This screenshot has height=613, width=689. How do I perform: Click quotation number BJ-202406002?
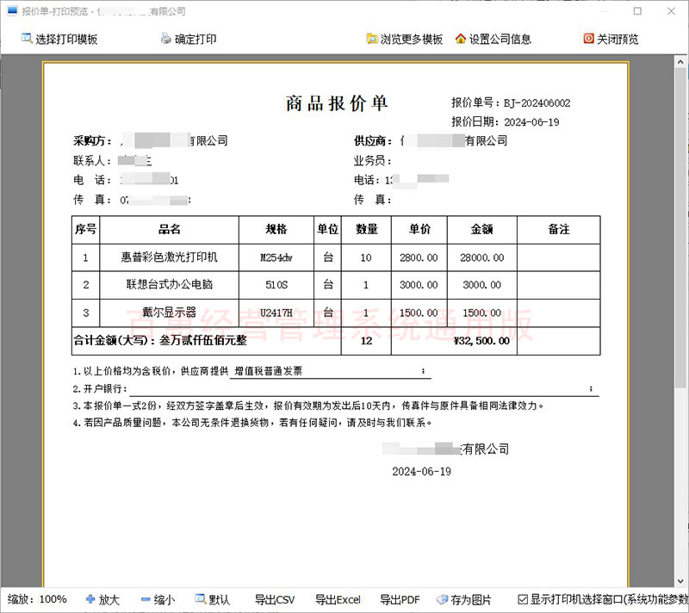[x=537, y=103]
